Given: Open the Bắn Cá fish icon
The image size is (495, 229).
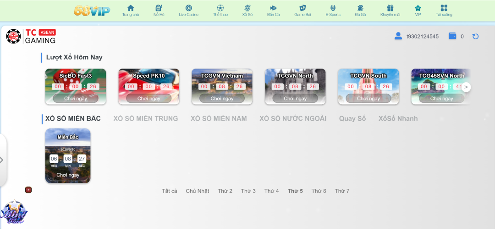Looking at the screenshot, I should tap(273, 8).
